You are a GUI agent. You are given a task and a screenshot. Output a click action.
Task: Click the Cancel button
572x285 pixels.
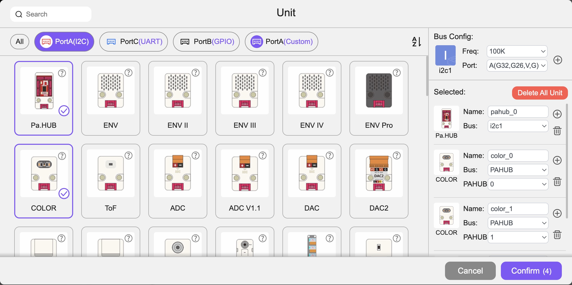tap(470, 271)
